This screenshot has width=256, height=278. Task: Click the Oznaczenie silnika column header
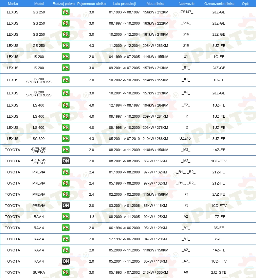click(219, 4)
